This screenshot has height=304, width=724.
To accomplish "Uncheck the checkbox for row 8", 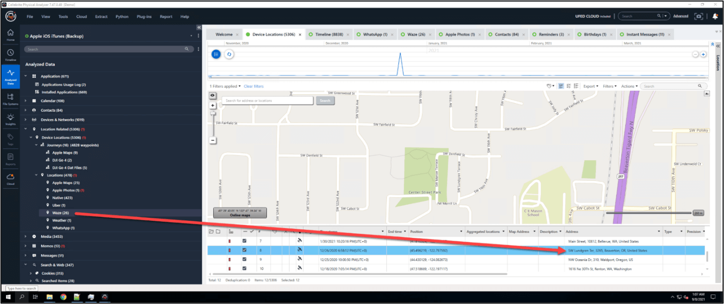I will [x=245, y=250].
